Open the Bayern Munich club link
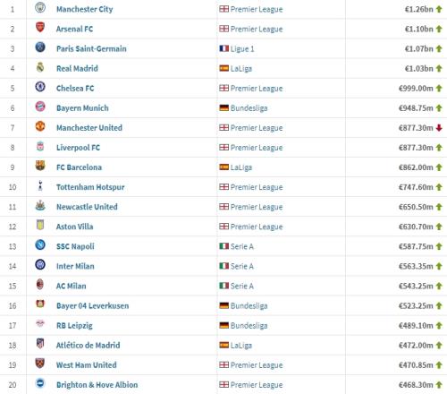This screenshot has height=394, width=447. point(82,108)
